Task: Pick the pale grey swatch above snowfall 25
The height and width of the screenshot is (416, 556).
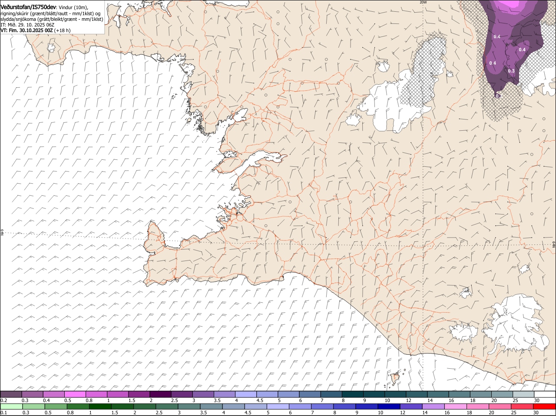Action: point(523,394)
